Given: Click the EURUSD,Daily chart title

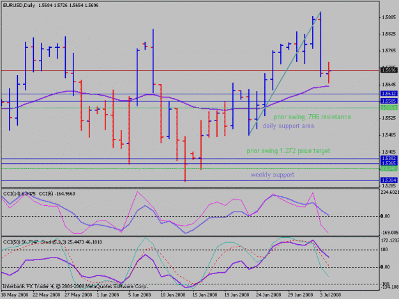Looking at the screenshot, I should coord(19,5).
